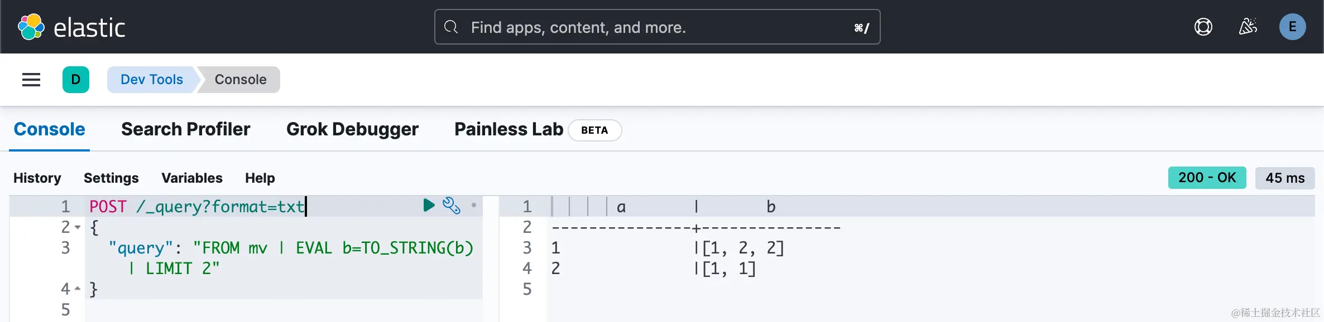The height and width of the screenshot is (322, 1324).
Task: Toggle the closing brace fold arrow on line 4
Action: [78, 289]
